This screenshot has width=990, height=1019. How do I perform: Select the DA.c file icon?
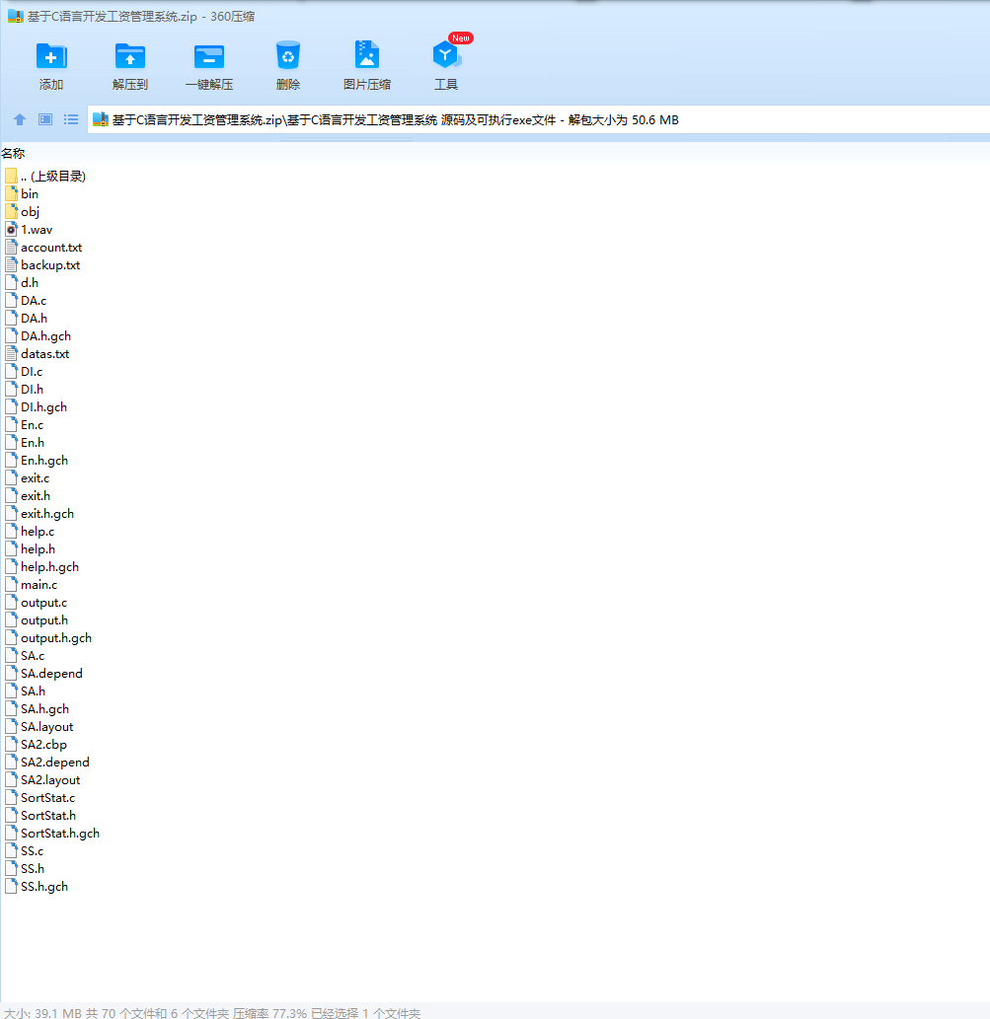point(11,300)
